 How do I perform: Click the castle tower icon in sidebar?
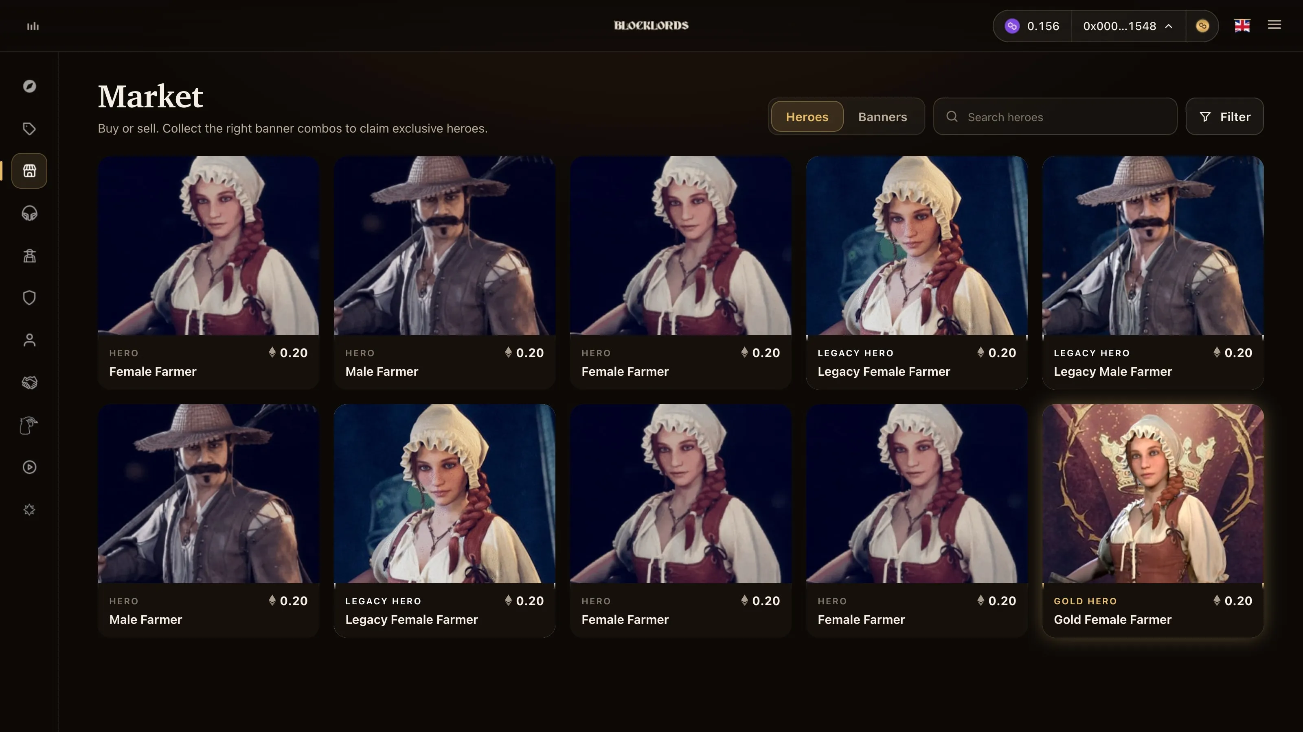[29, 256]
